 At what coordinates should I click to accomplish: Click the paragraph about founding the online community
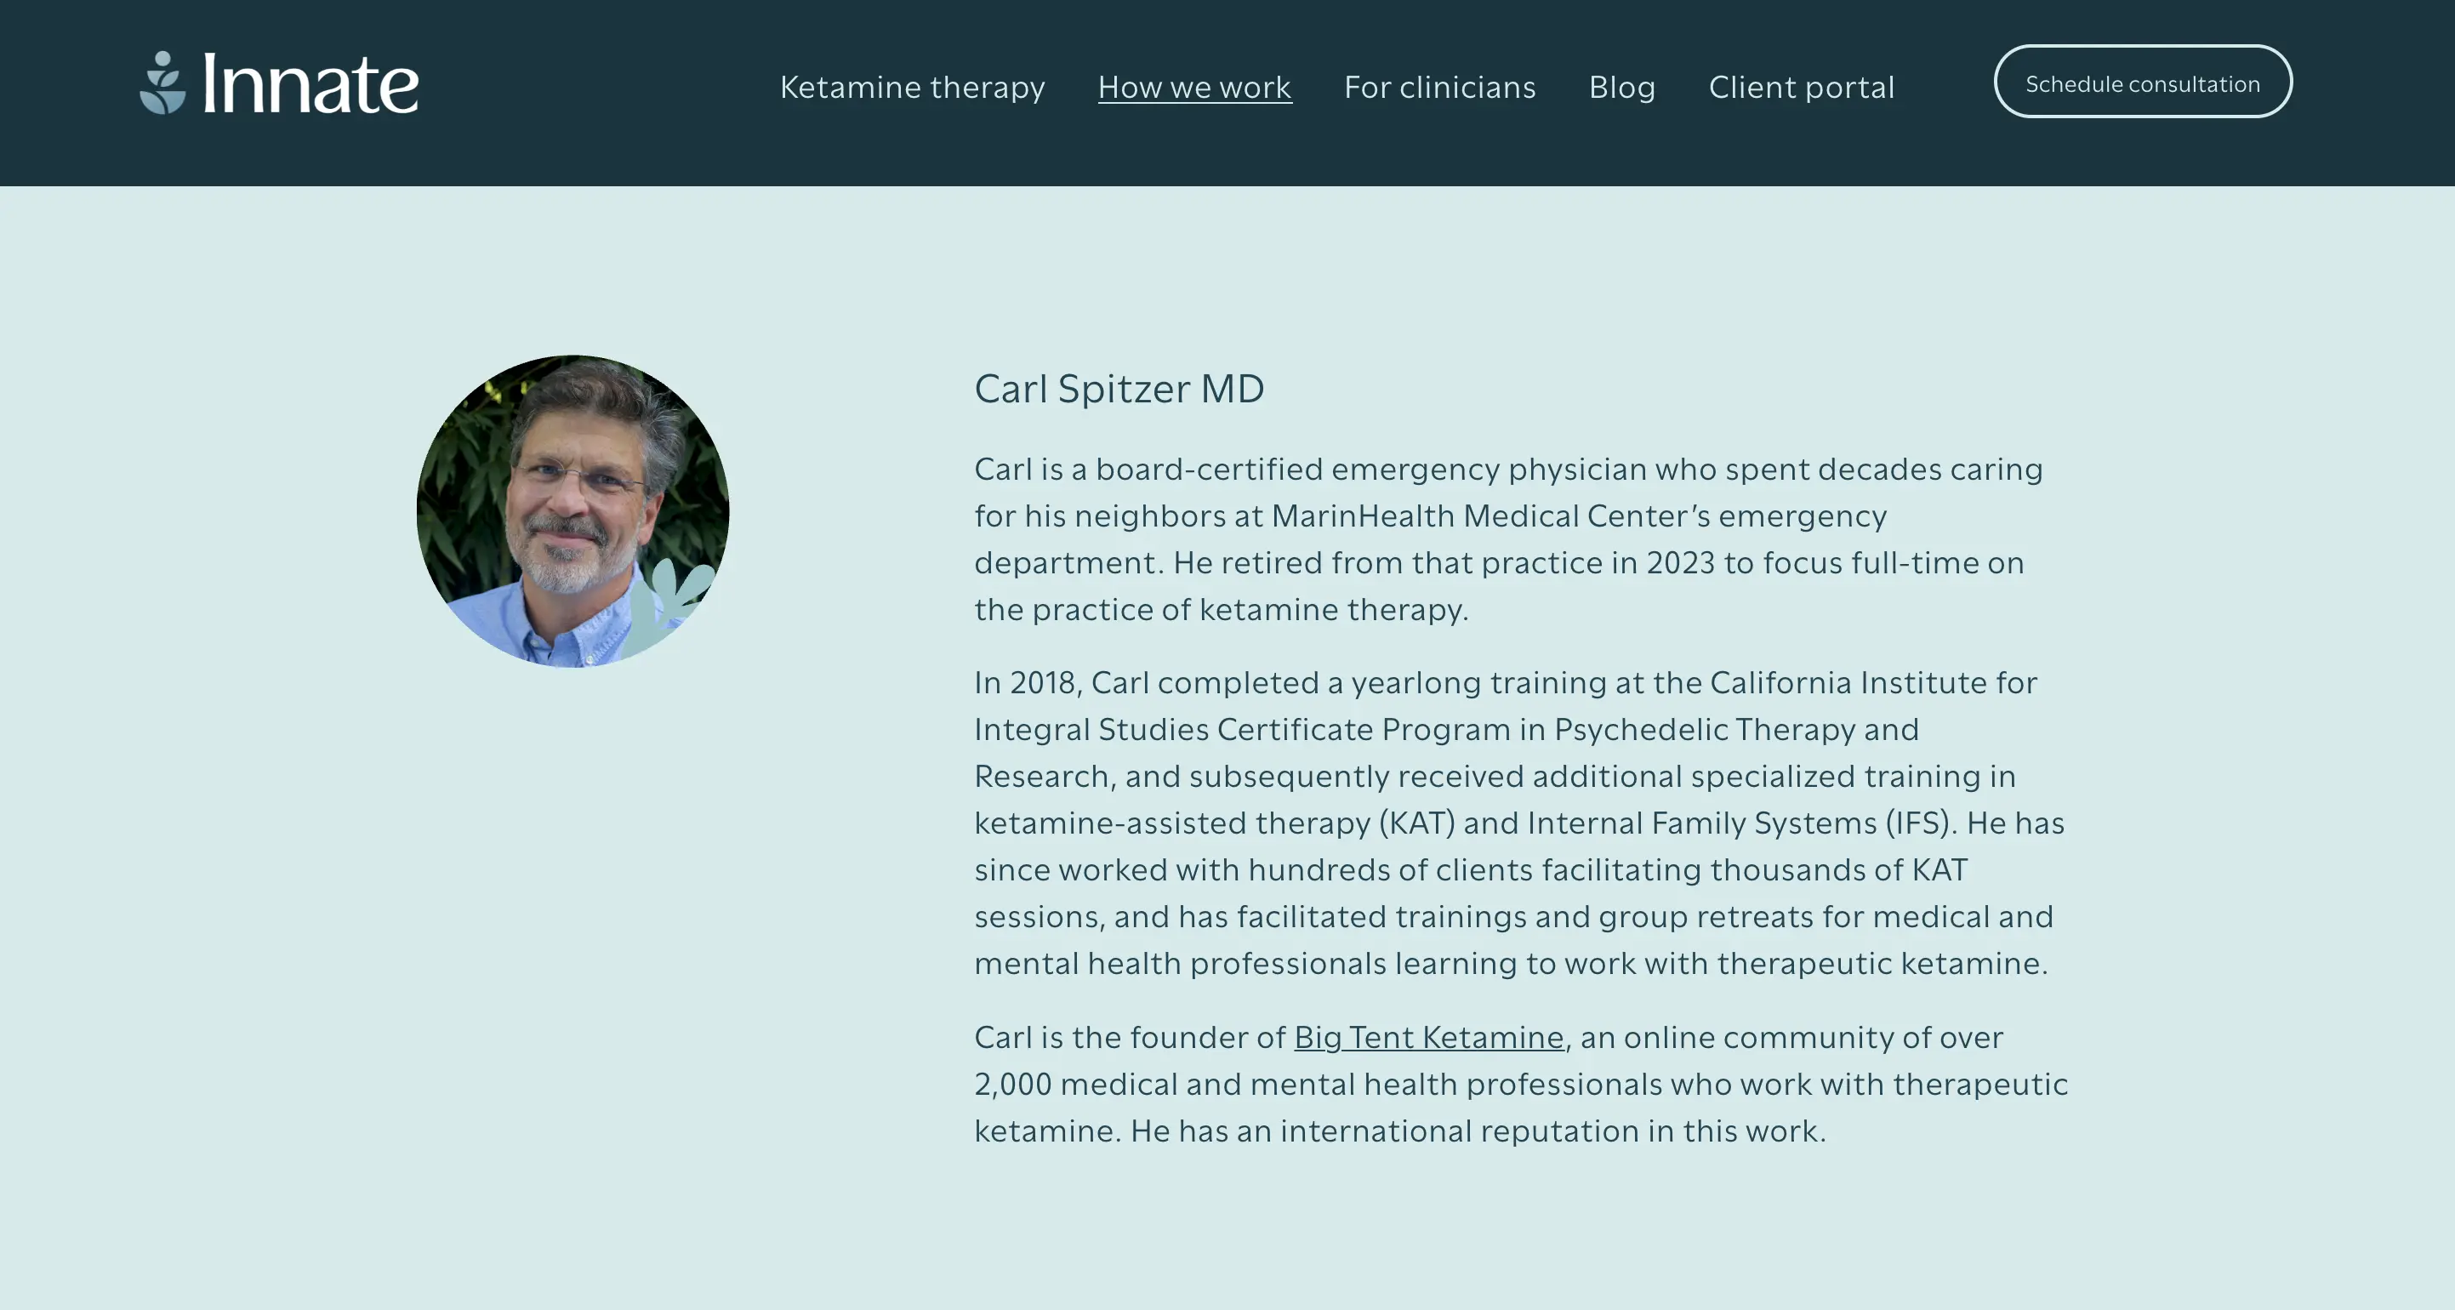point(1515,1085)
